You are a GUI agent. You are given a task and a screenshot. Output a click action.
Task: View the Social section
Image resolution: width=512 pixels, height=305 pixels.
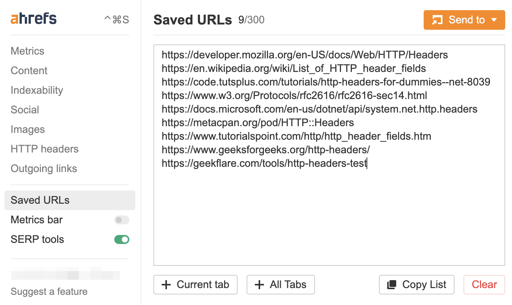point(25,110)
